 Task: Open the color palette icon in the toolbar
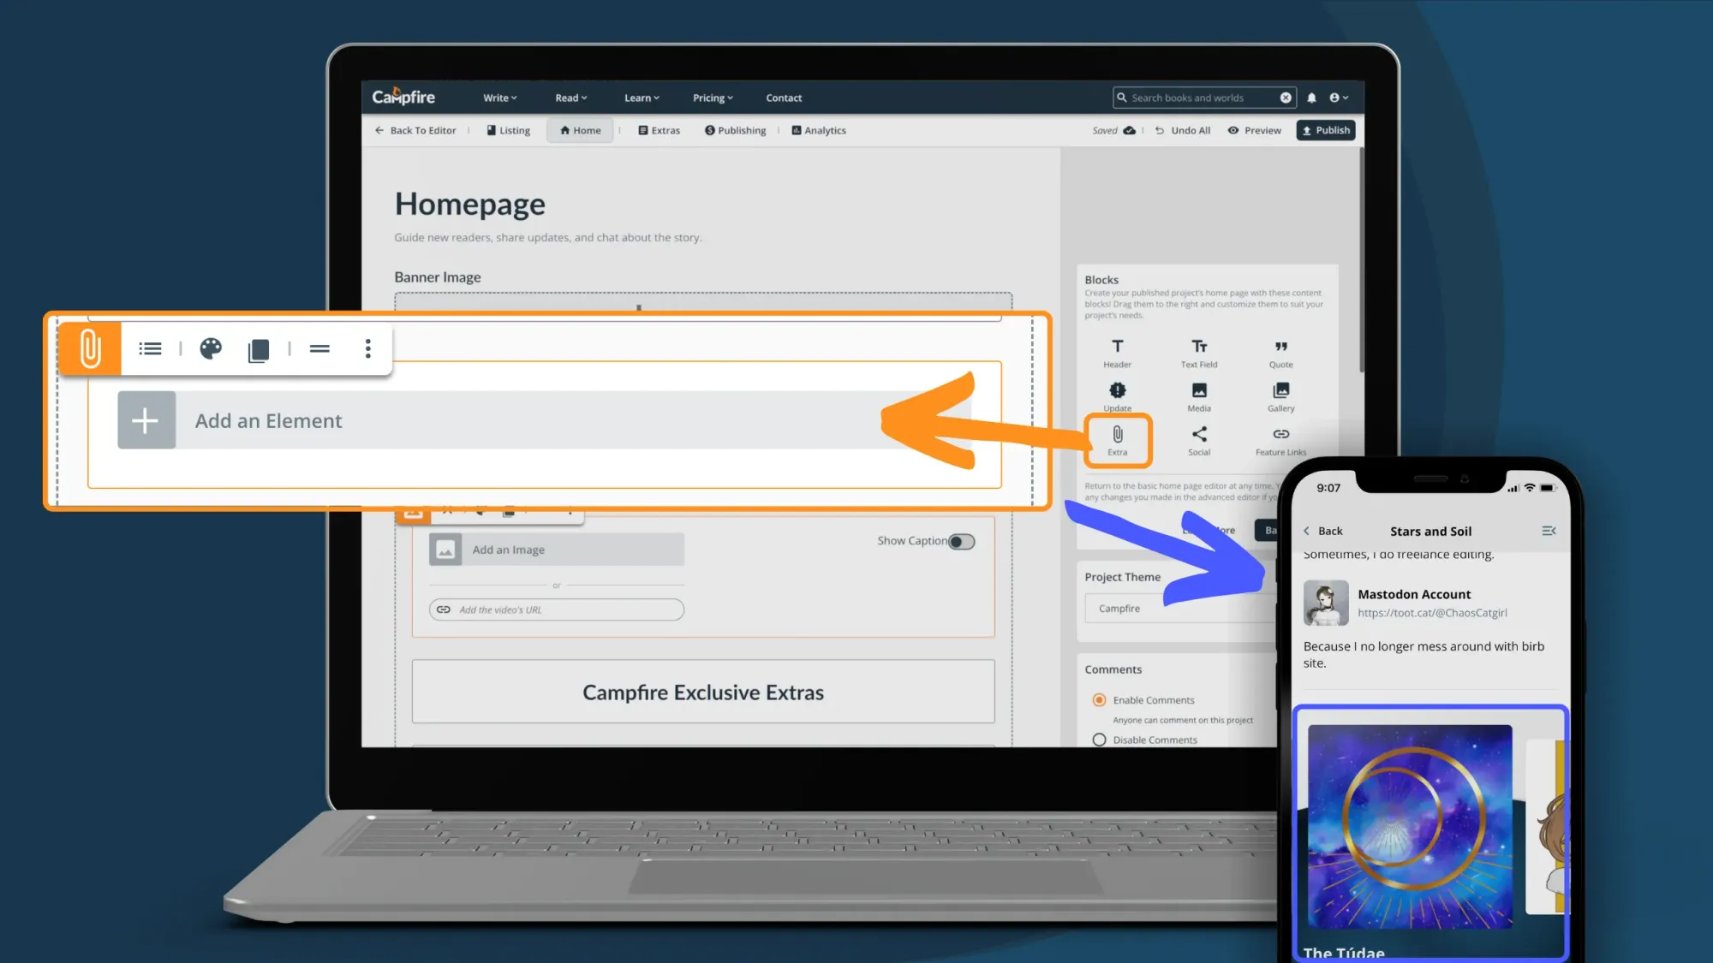click(211, 348)
